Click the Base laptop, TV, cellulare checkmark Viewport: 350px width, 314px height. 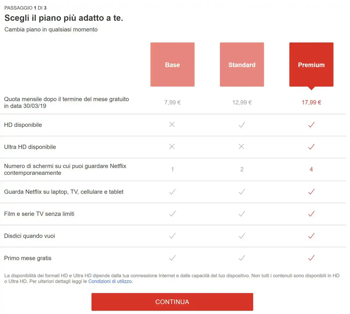172,192
